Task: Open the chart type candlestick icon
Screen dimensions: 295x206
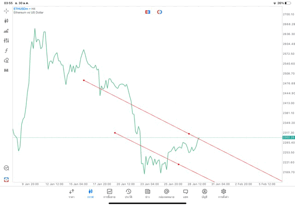Action: pos(6,21)
